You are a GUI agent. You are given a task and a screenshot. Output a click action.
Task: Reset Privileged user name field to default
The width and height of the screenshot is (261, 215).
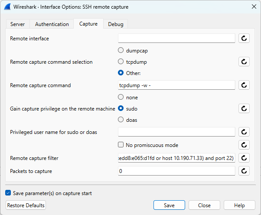pos(244,132)
